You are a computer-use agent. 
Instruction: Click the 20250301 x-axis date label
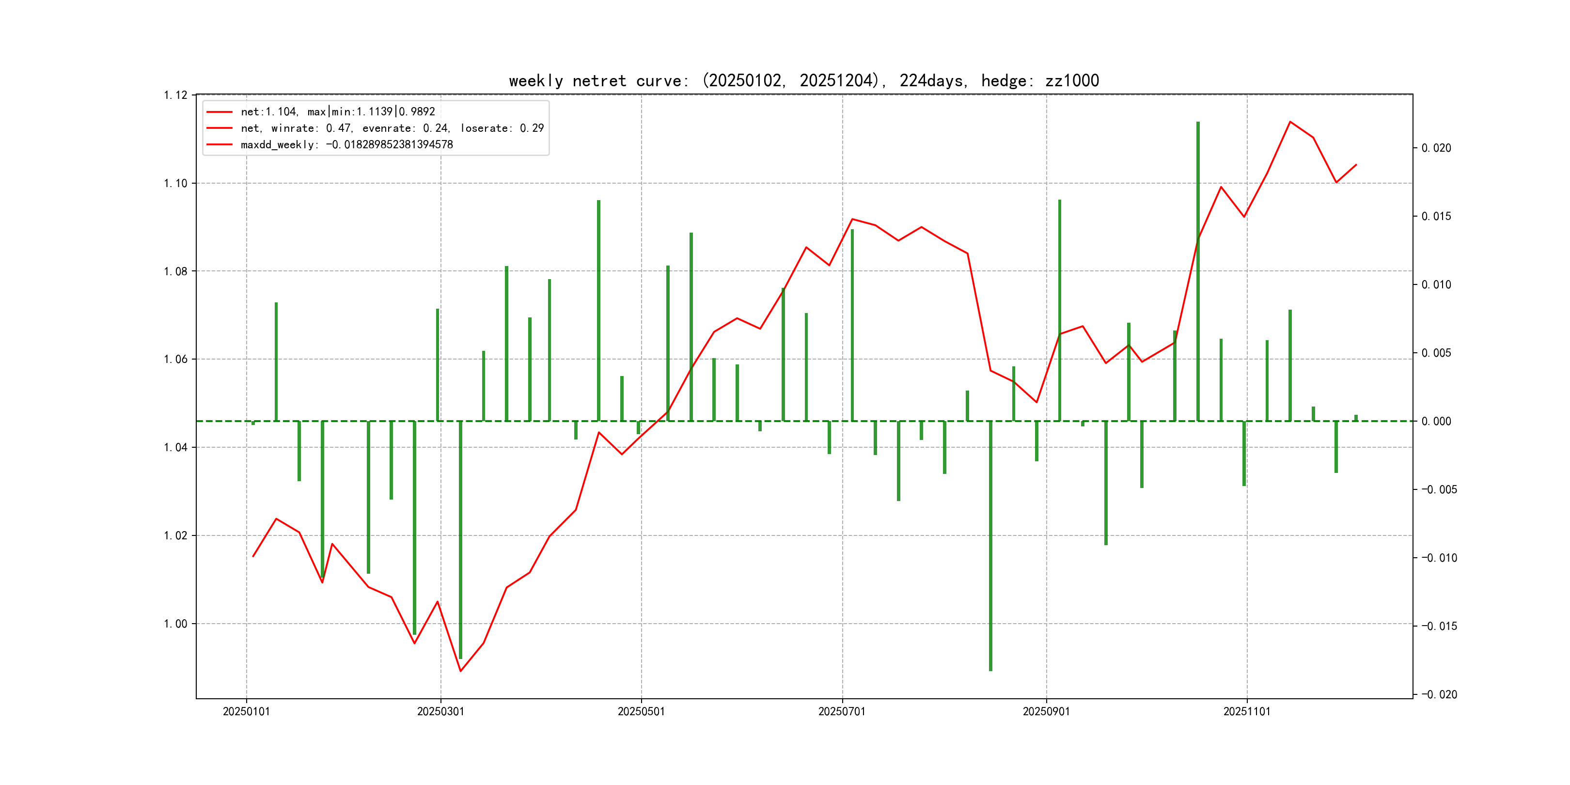(440, 711)
